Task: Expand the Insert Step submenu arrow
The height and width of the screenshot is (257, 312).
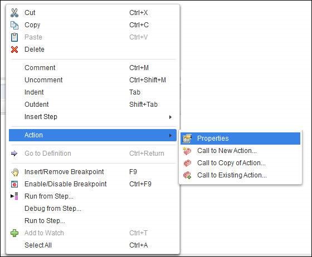Action: point(170,117)
